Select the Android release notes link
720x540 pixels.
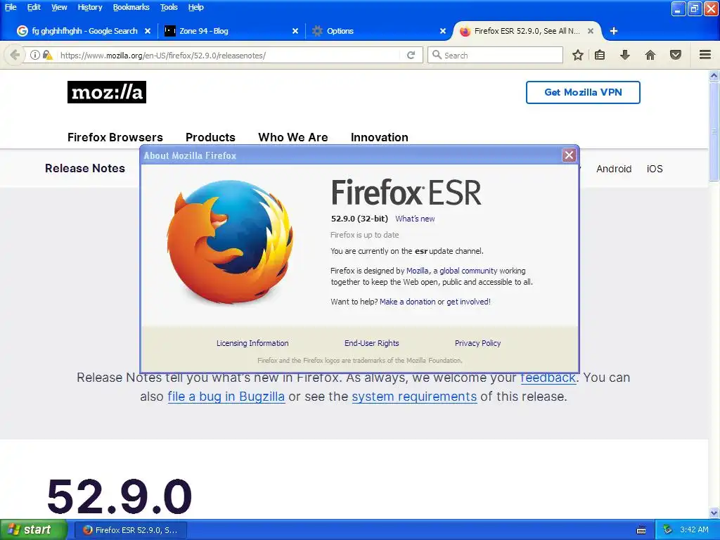click(x=614, y=169)
